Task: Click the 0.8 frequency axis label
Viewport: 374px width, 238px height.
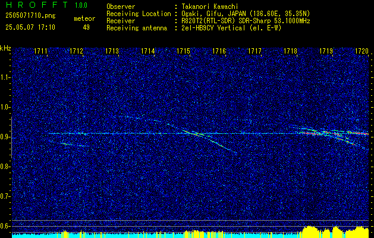Action: coord(5,167)
